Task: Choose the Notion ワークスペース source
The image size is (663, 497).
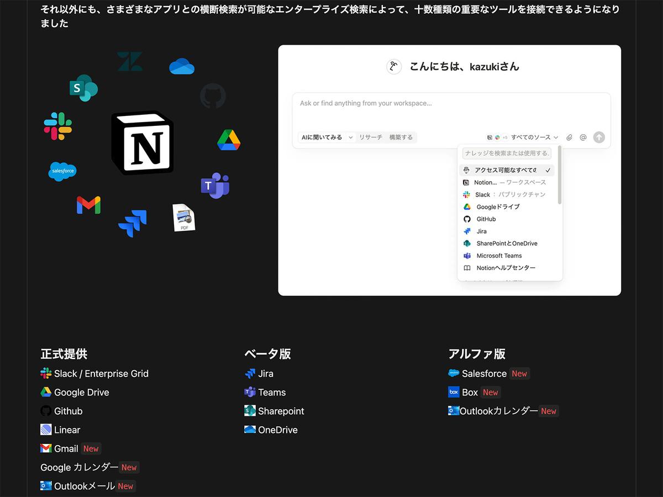Action: [507, 182]
